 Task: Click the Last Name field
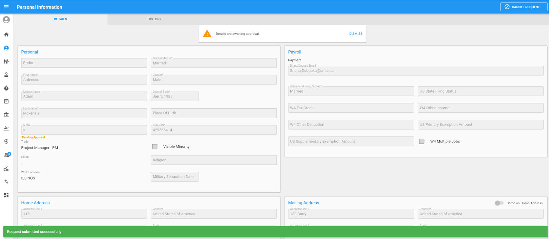pos(84,113)
